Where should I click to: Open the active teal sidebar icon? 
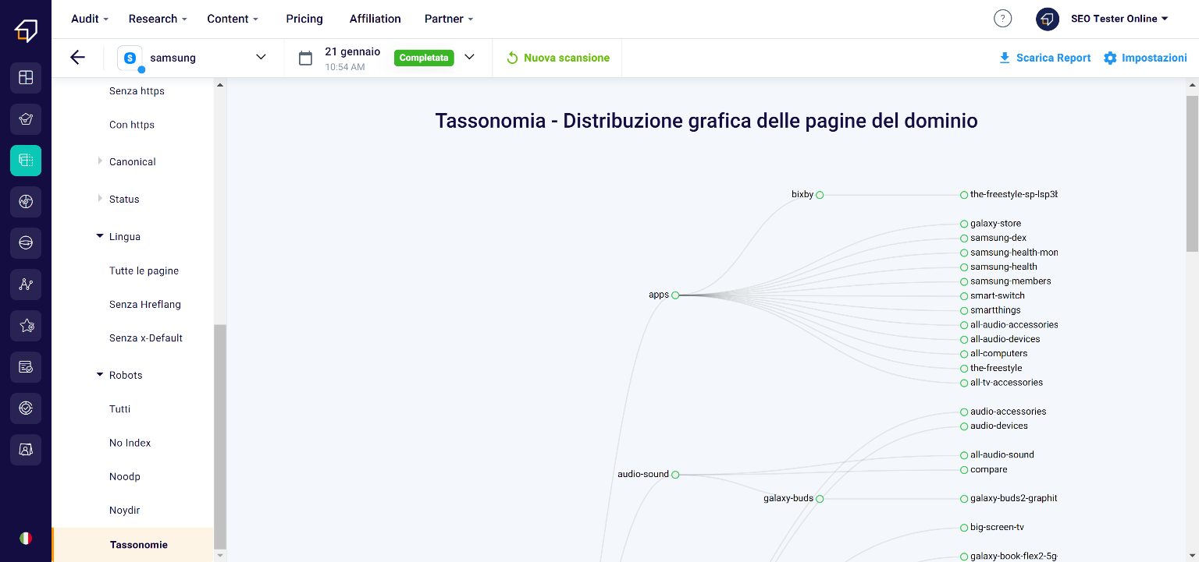(26, 161)
